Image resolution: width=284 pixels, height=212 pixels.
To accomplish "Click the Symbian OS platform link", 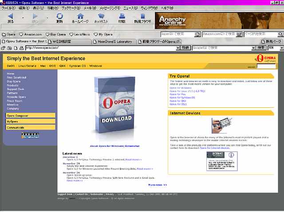I will click(x=77, y=66).
